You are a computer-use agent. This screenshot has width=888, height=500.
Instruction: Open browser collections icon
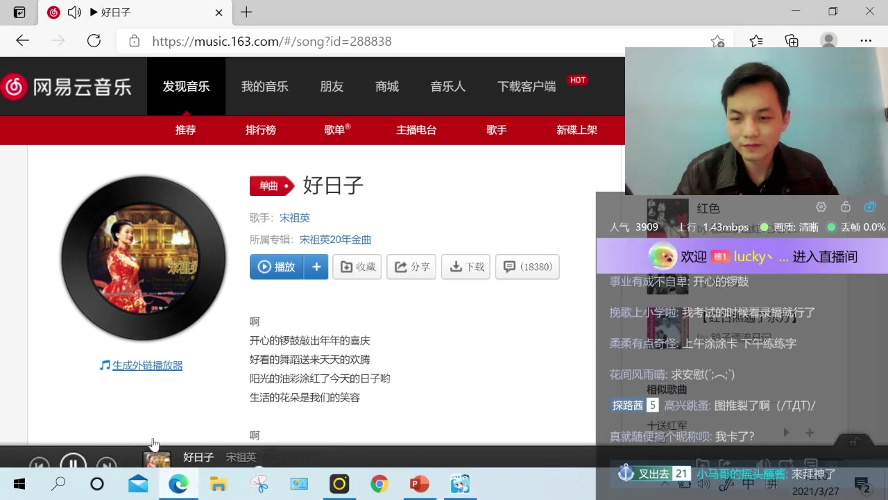tap(792, 42)
